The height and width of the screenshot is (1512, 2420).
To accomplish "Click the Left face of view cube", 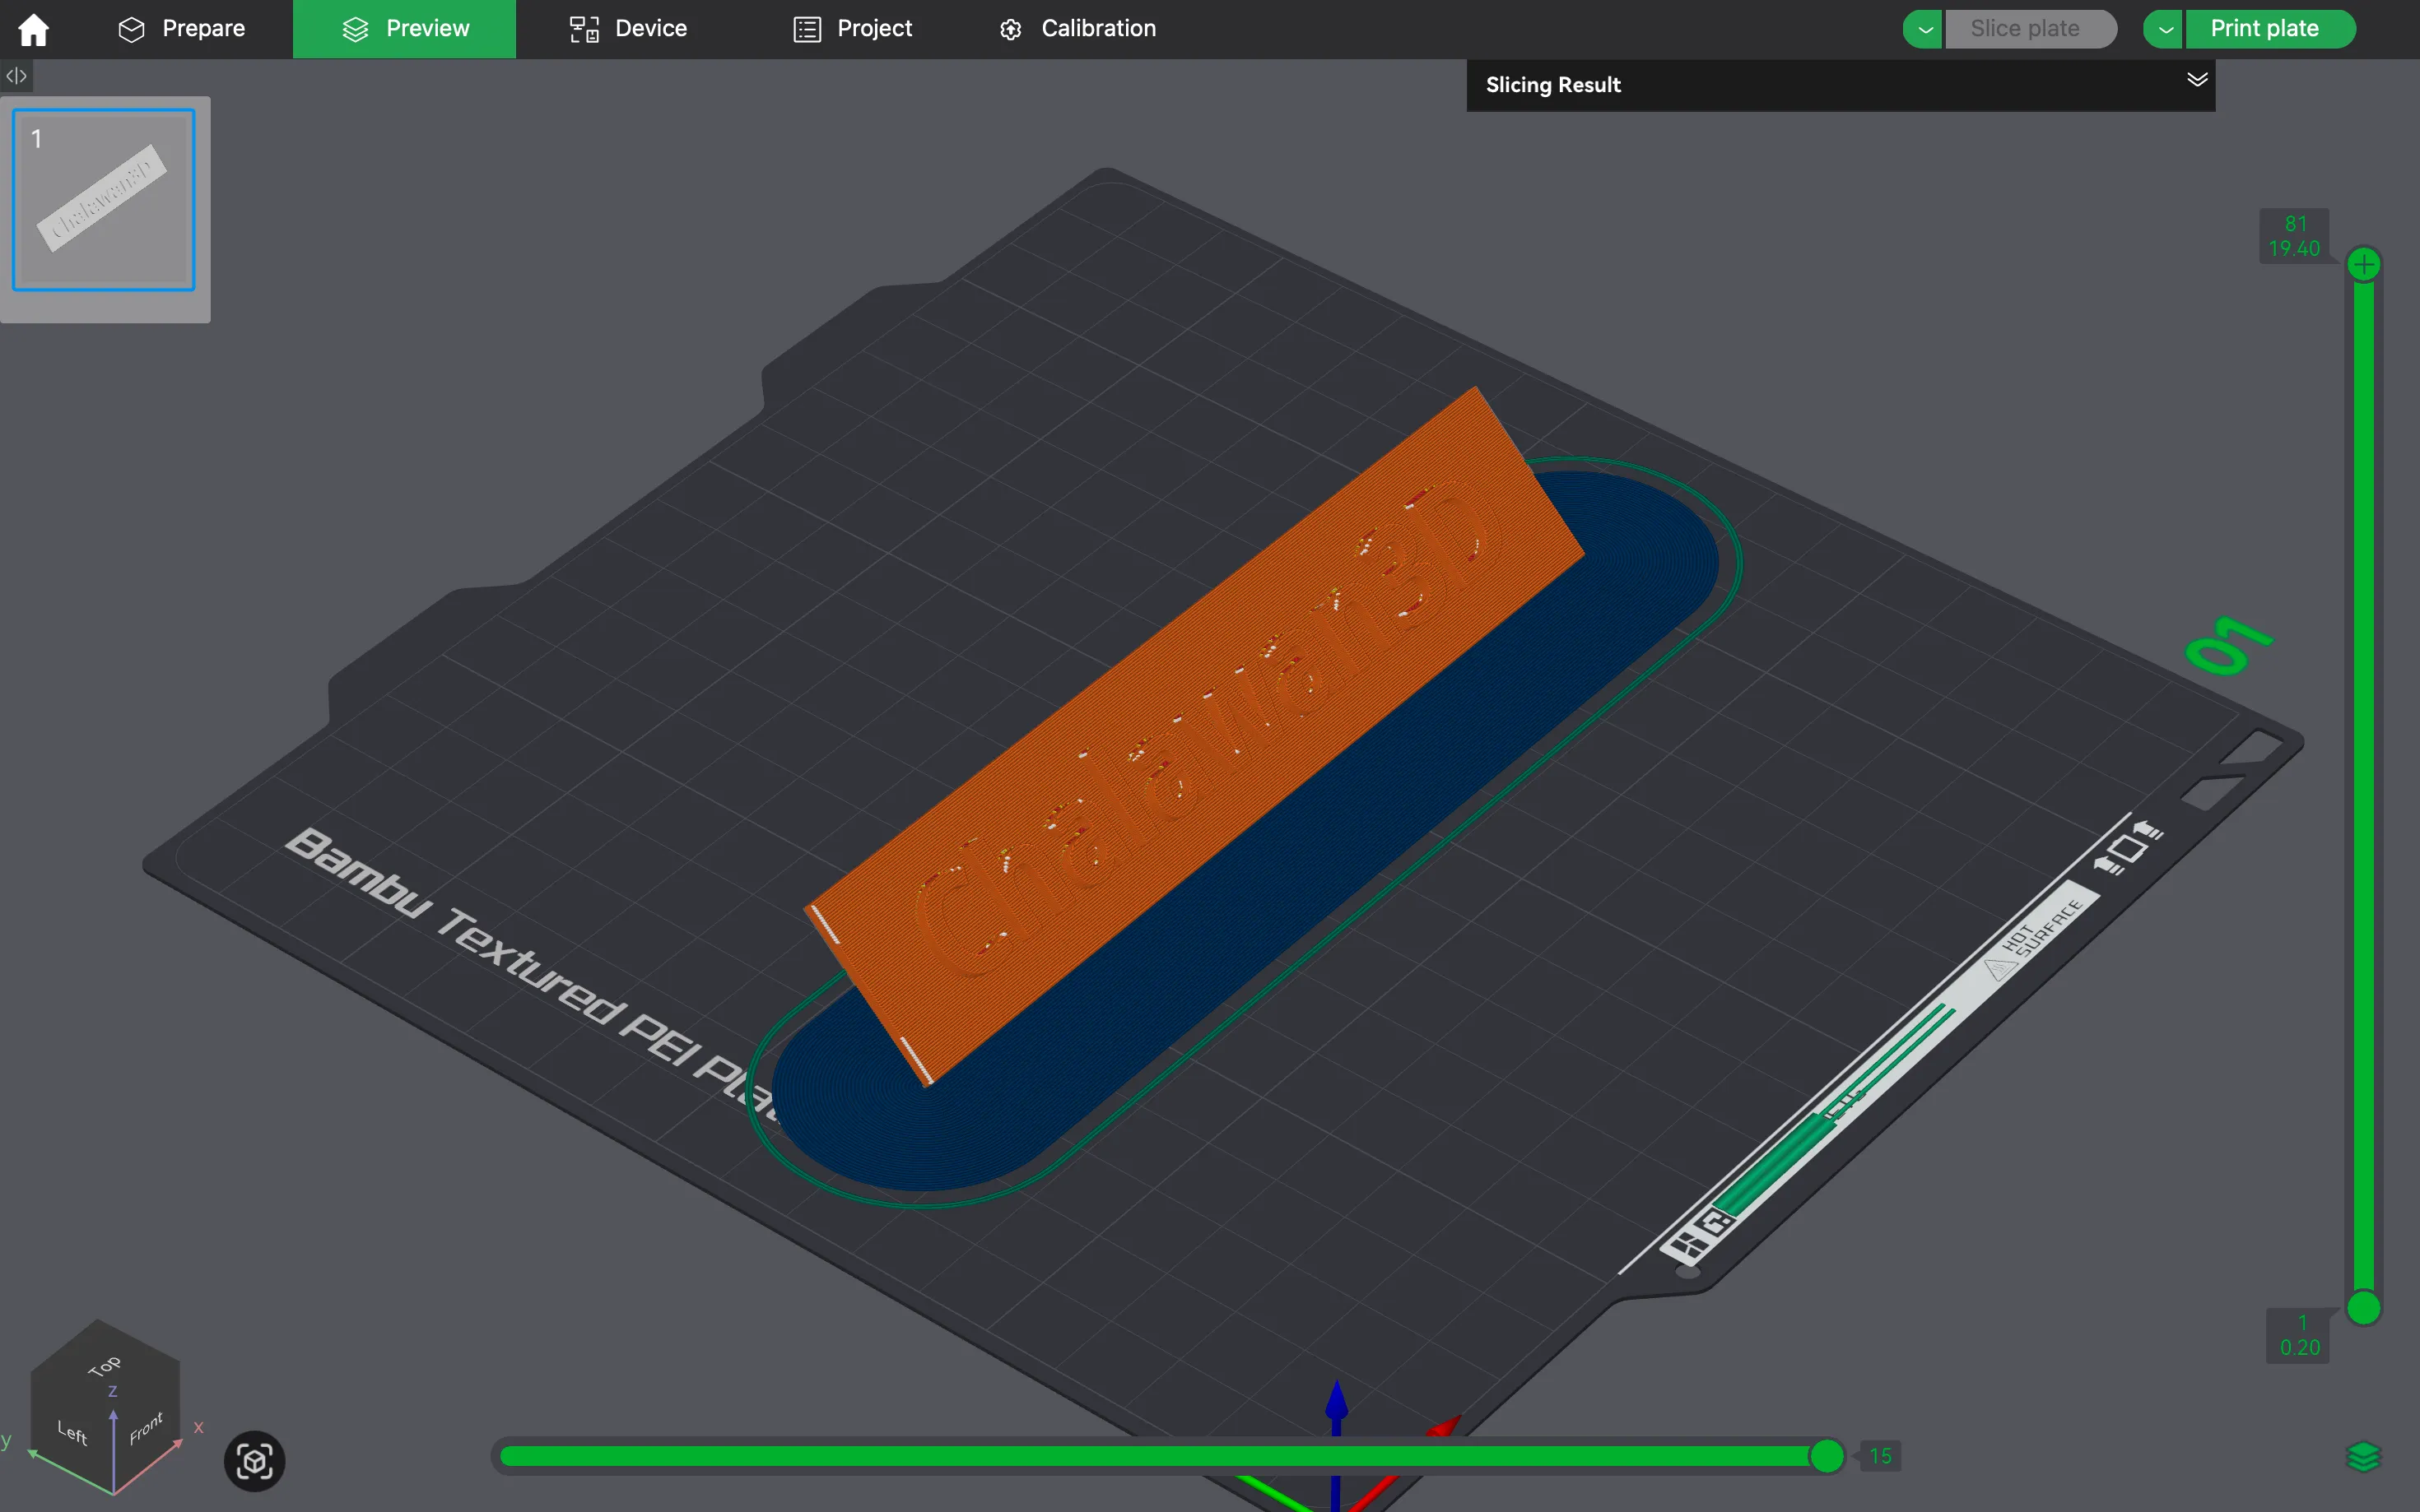I will [x=72, y=1432].
